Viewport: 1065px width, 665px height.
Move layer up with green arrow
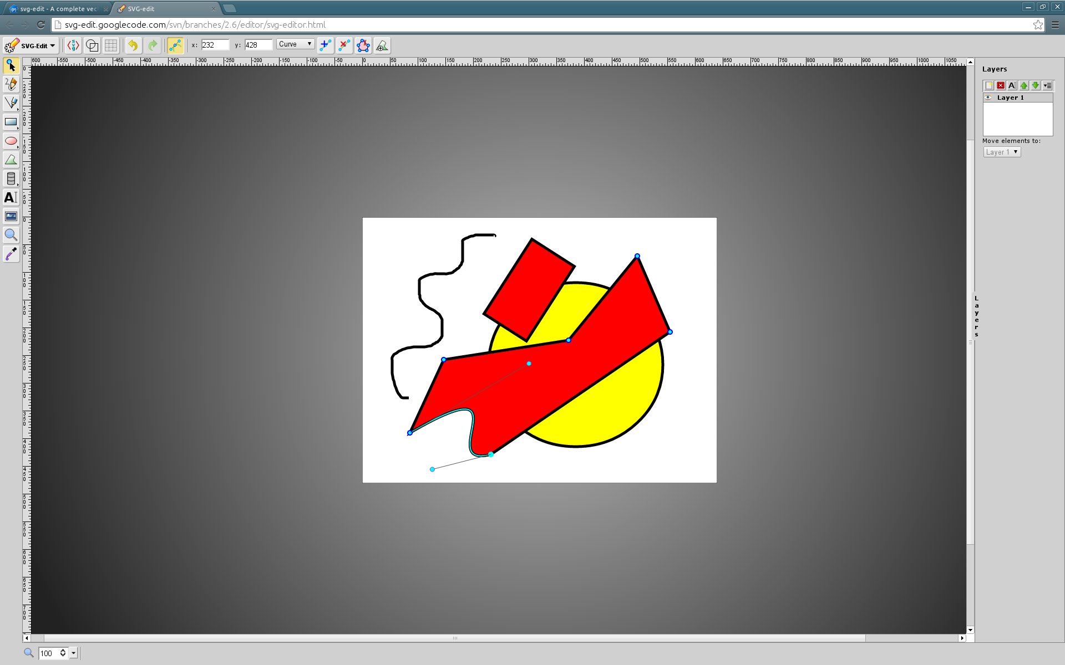pos(1024,85)
